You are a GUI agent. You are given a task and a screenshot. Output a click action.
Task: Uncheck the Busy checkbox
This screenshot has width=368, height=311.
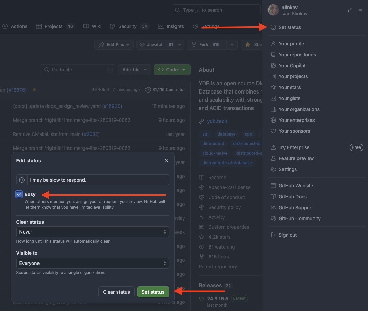(19, 194)
